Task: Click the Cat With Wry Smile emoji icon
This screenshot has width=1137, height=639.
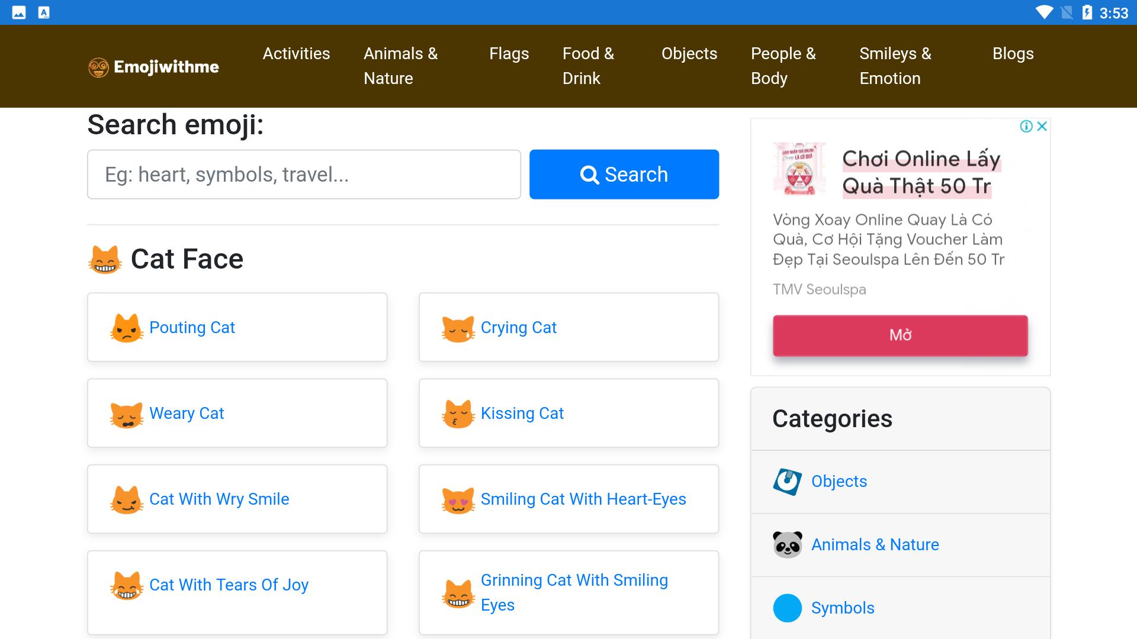Action: [127, 499]
